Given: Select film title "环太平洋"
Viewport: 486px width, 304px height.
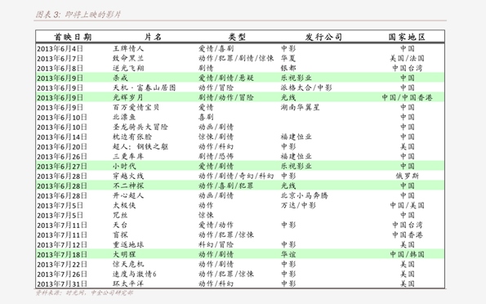Looking at the screenshot, I should point(128,284).
